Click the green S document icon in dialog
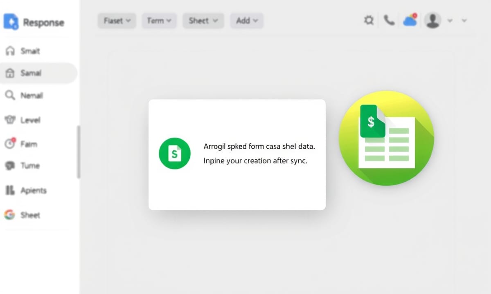491x294 pixels. (174, 154)
